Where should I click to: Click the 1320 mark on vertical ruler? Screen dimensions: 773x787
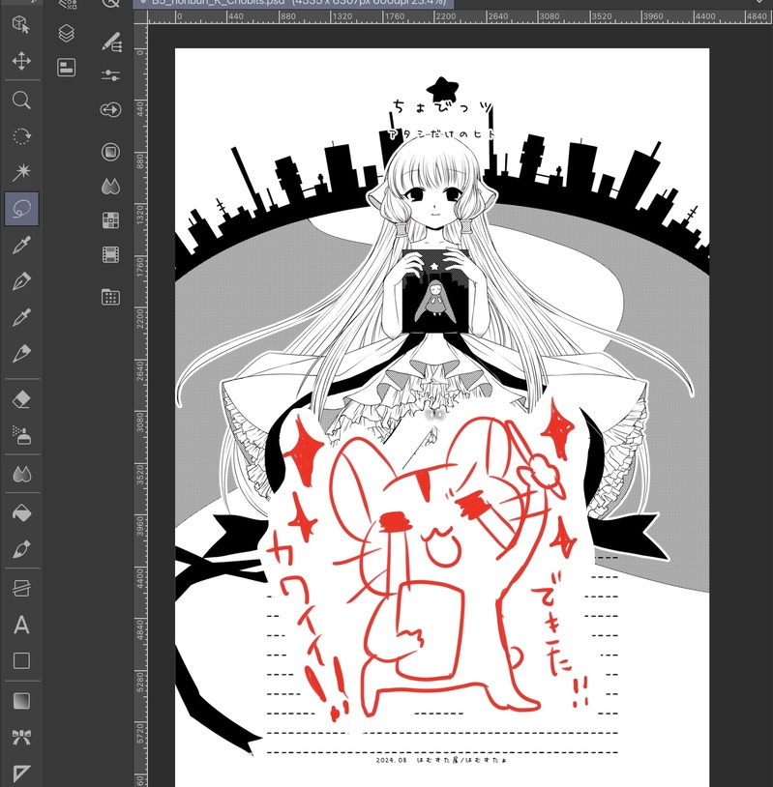click(x=140, y=215)
